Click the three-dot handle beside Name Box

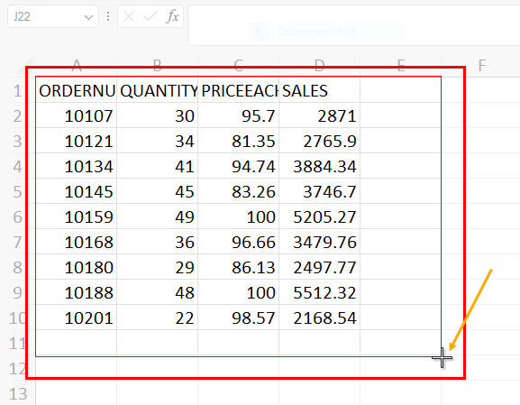pos(108,16)
